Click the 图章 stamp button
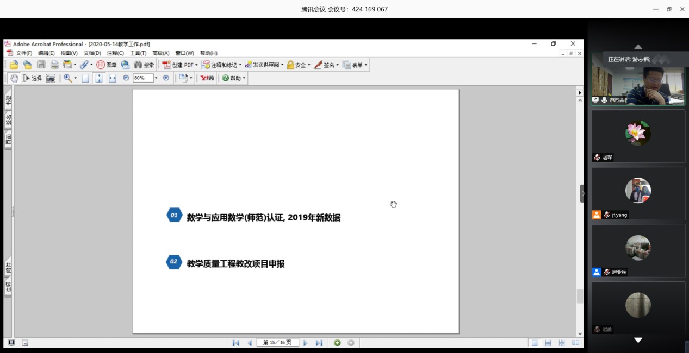 coord(107,65)
